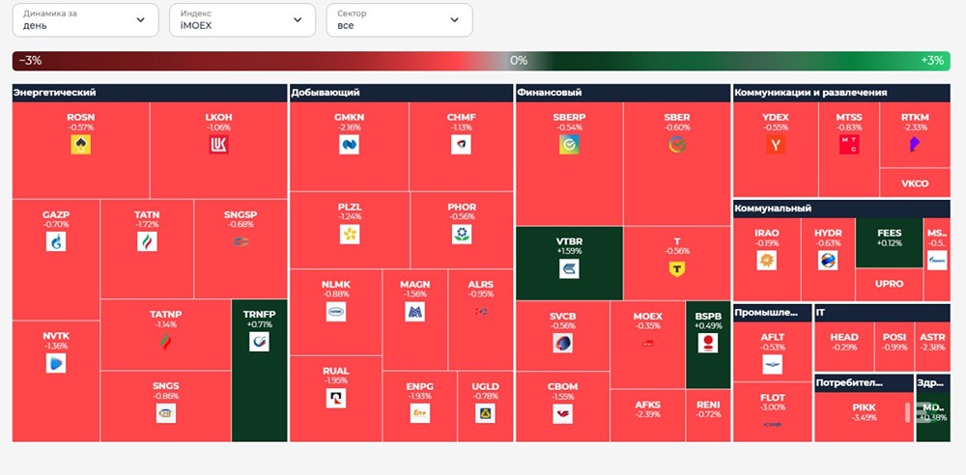The image size is (966, 475).
Task: Click the NVTK Novatek logo
Action: 56,363
